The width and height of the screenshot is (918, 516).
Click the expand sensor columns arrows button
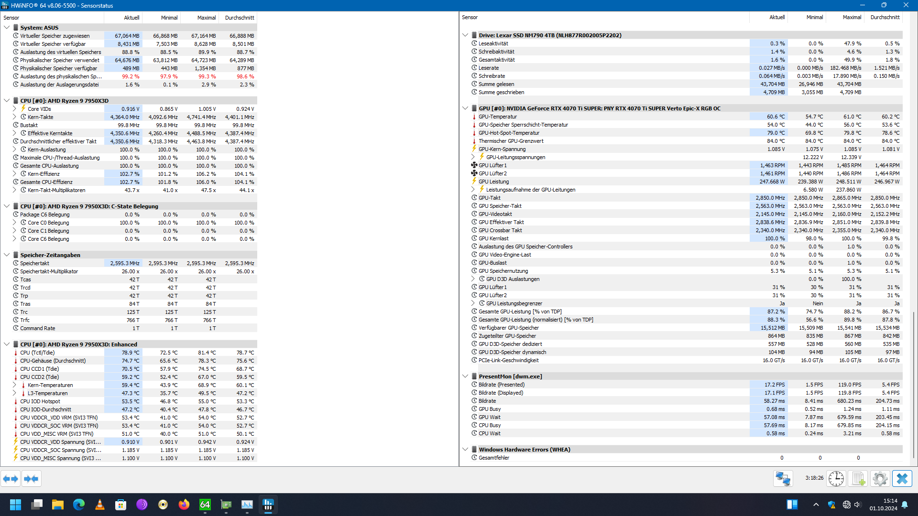11,479
